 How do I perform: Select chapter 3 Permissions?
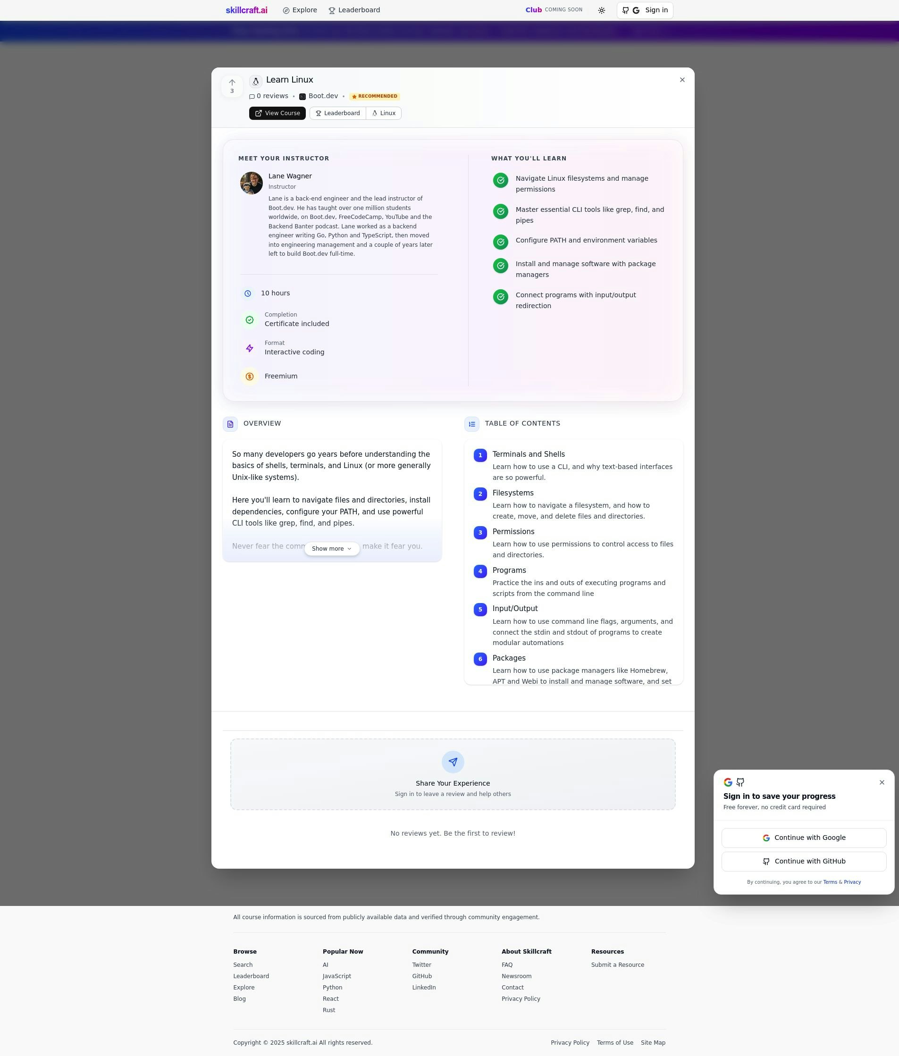[573, 543]
